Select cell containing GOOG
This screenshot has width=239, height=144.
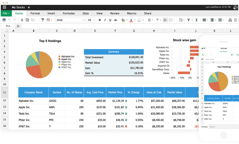pyautogui.click(x=57, y=101)
